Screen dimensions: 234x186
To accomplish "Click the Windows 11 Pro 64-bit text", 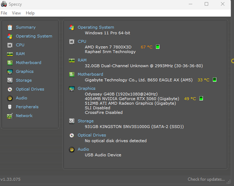I will pos(107,33).
